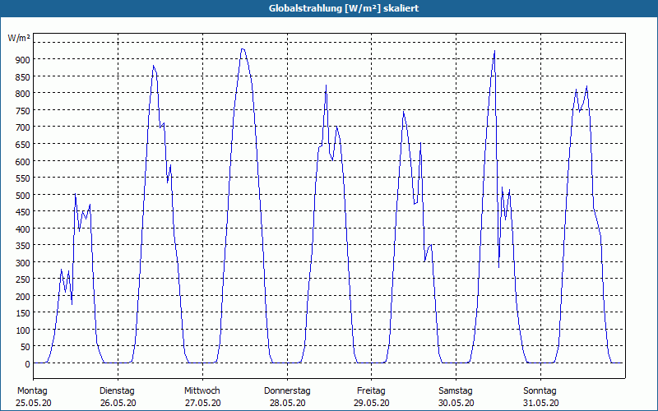The width and height of the screenshot is (658, 411).
Task: Click the Montag day label
Action: 32,391
